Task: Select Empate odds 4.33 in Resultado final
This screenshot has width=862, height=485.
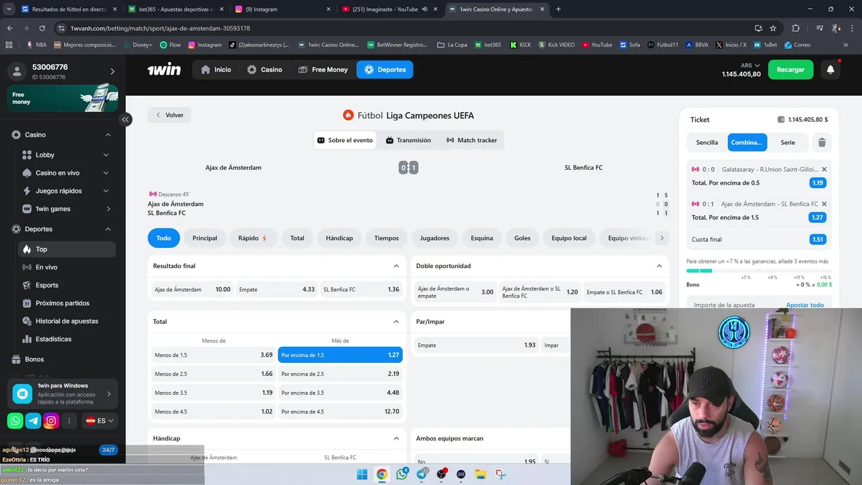Action: [277, 290]
